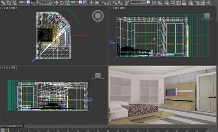Activate the Select and Move tool

[x=56, y=3]
